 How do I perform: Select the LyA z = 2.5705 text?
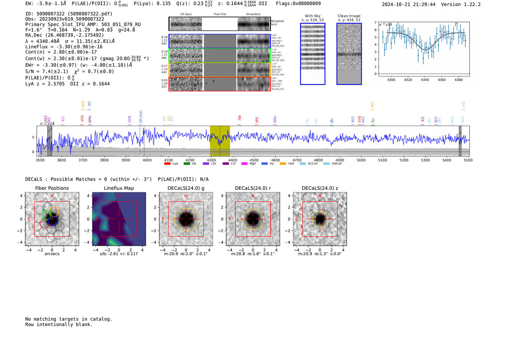tap(45, 84)
